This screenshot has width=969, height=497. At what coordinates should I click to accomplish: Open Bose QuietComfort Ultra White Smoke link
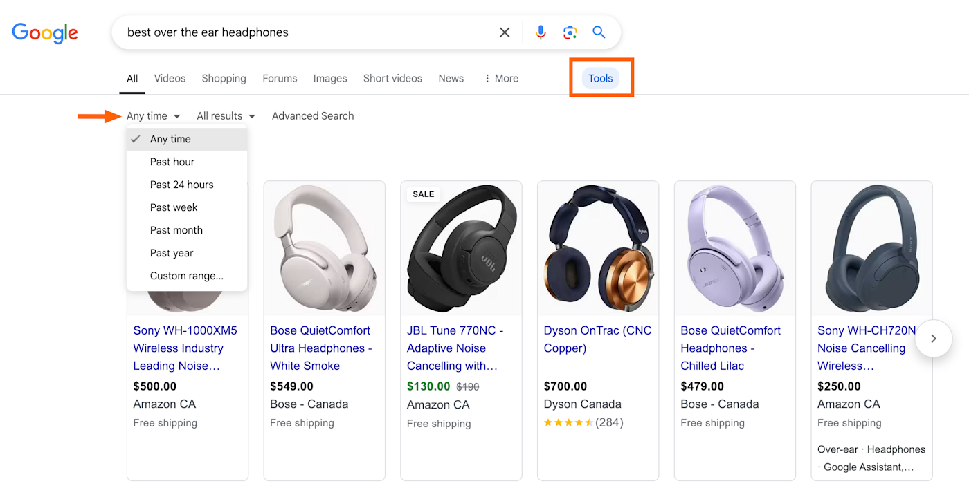[321, 348]
